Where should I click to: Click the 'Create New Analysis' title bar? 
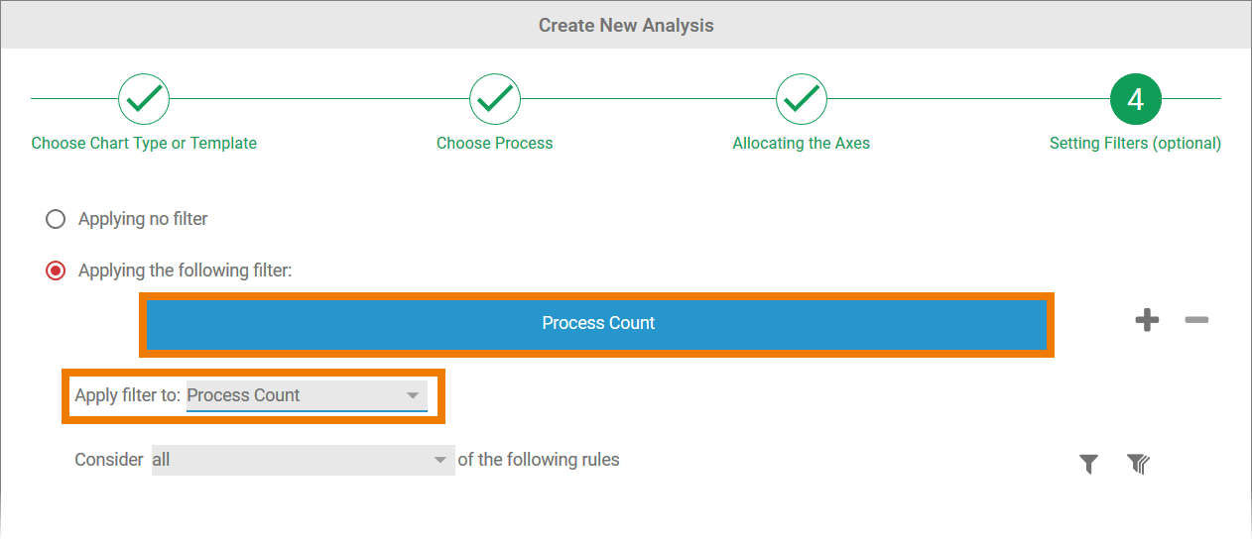pyautogui.click(x=626, y=25)
